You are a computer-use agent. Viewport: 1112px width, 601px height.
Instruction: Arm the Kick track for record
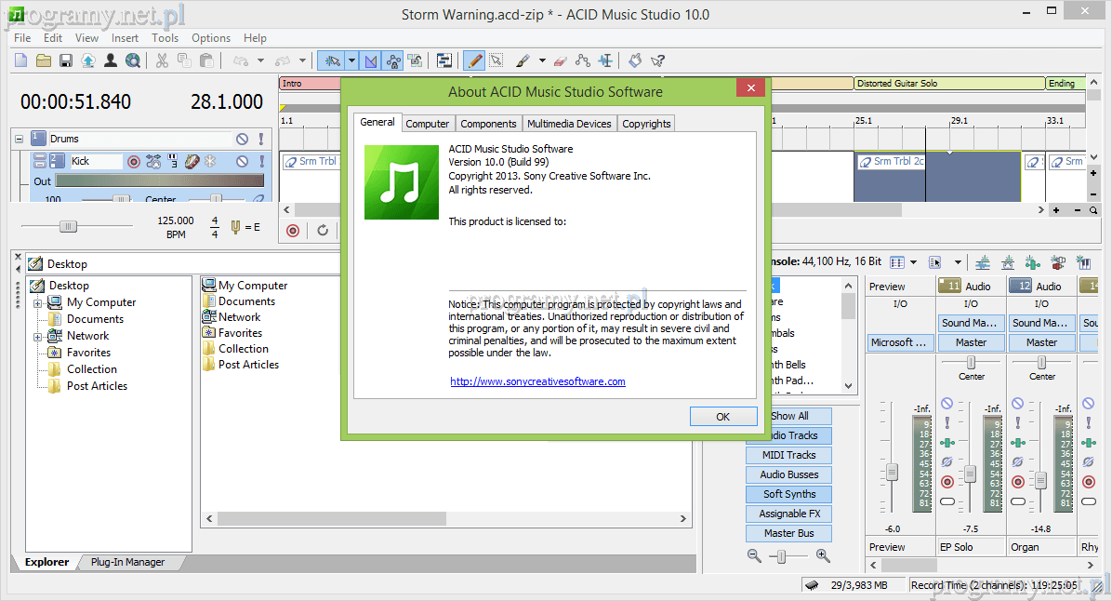[x=133, y=162]
